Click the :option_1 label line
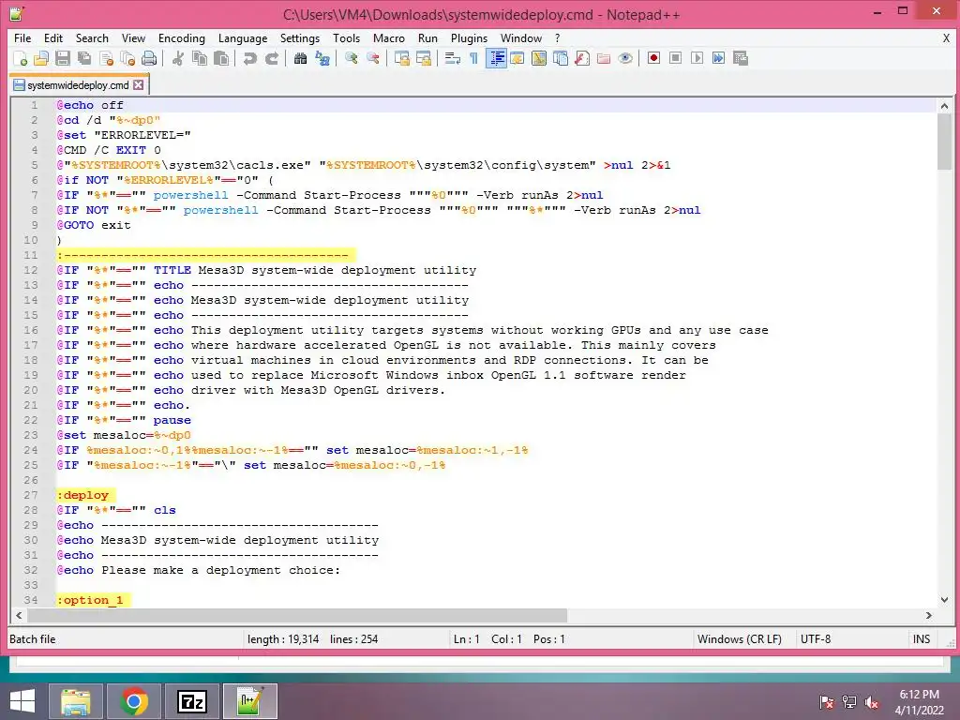This screenshot has width=960, height=720. click(93, 600)
